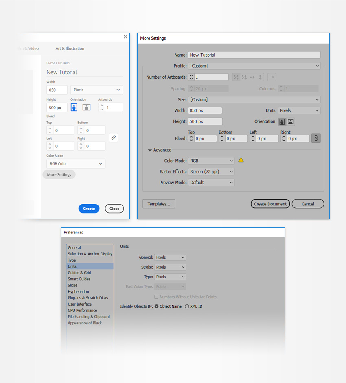Select the XML ID radio button
346x383 pixels.
[x=187, y=306]
